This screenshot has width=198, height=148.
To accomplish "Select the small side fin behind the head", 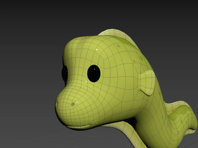I will coord(147,83).
